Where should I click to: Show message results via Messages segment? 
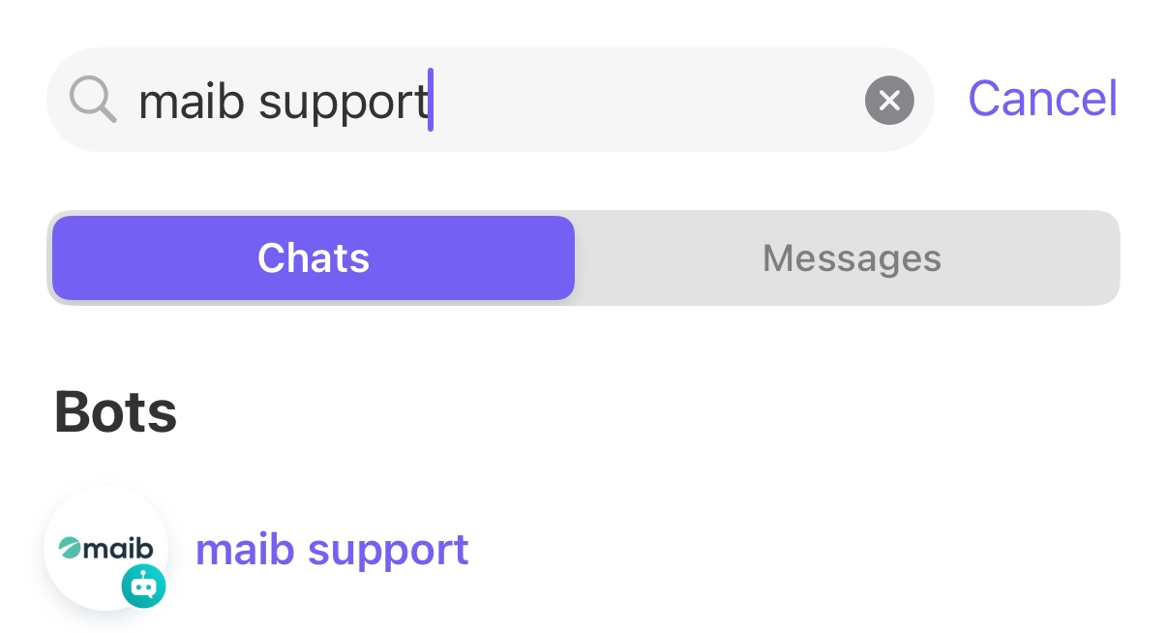pyautogui.click(x=852, y=258)
